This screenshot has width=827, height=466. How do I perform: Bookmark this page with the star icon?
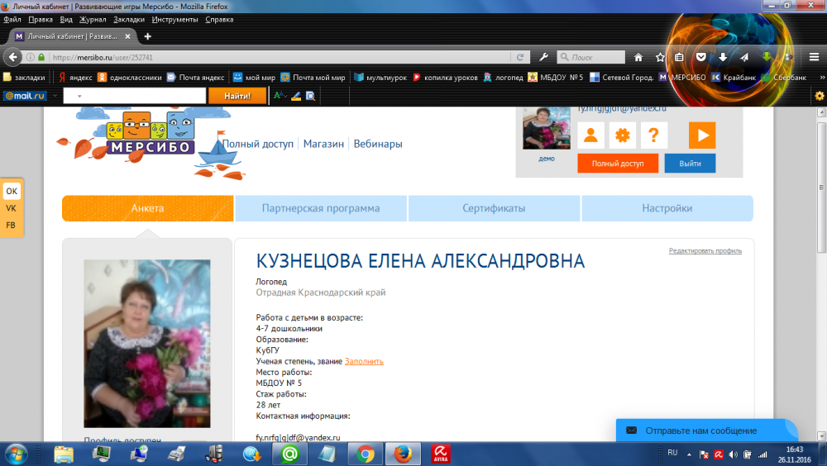pyautogui.click(x=660, y=57)
